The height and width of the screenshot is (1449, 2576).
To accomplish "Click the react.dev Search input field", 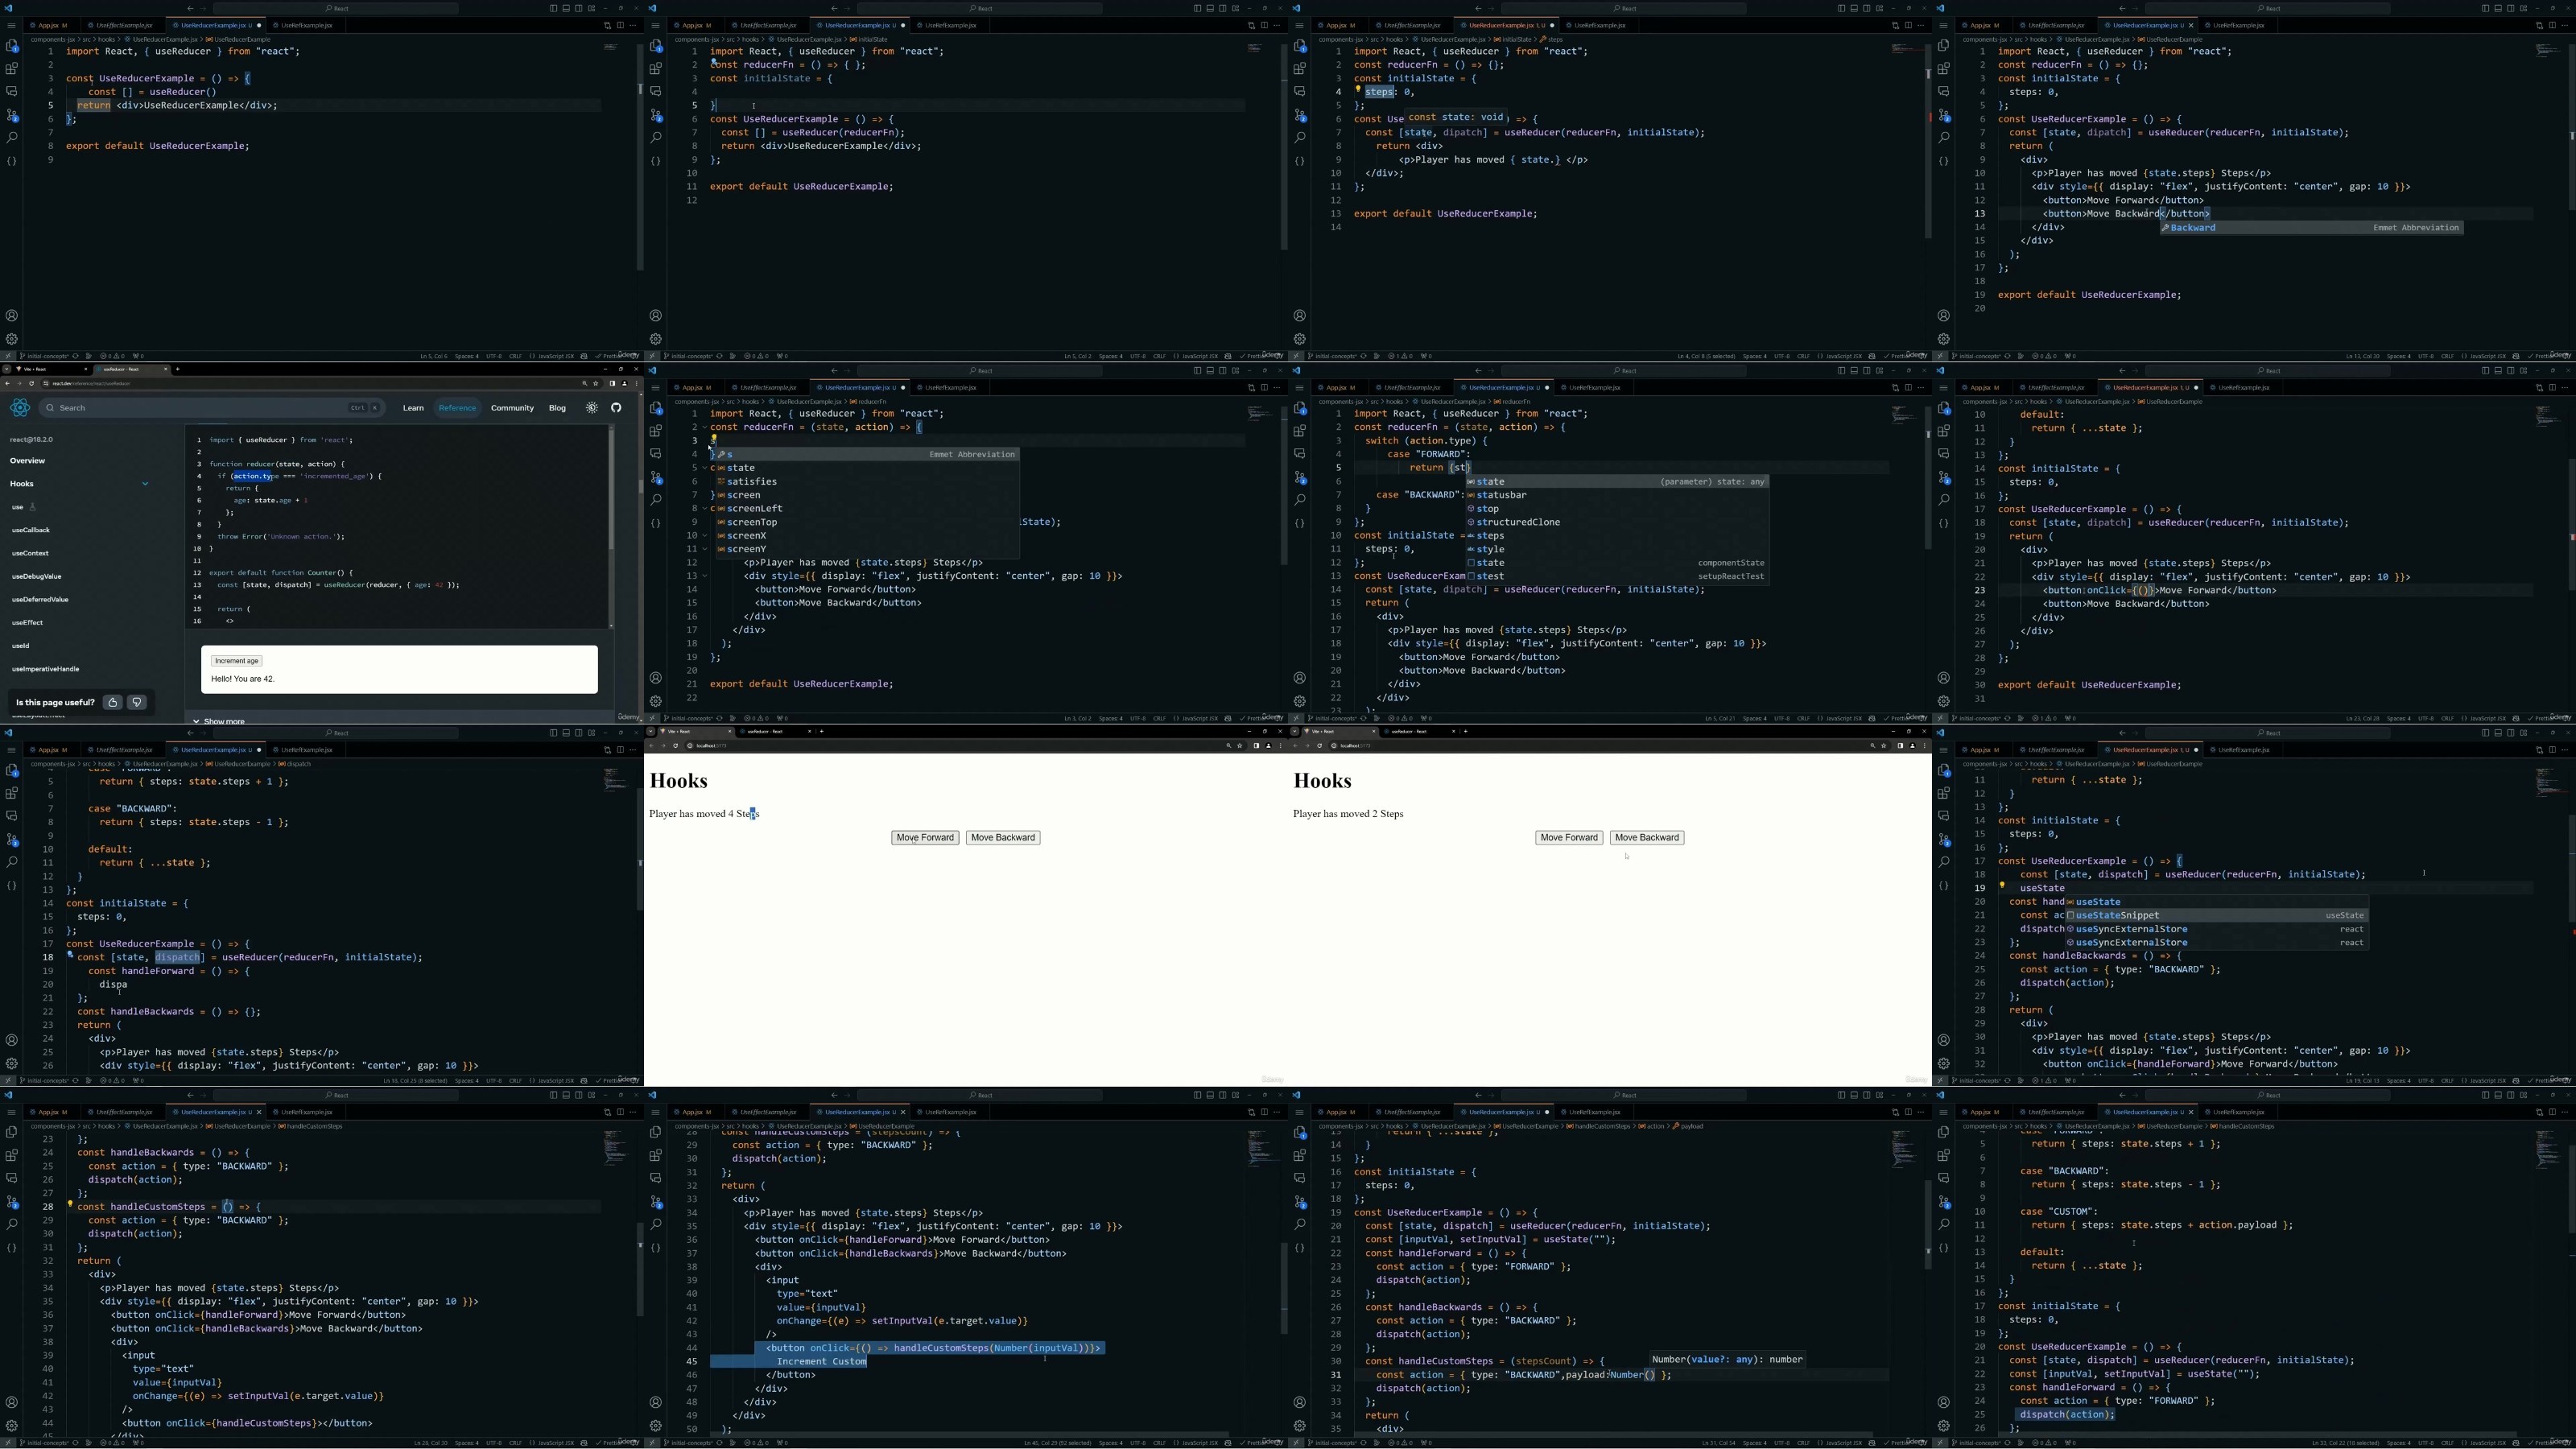I will coord(212,408).
